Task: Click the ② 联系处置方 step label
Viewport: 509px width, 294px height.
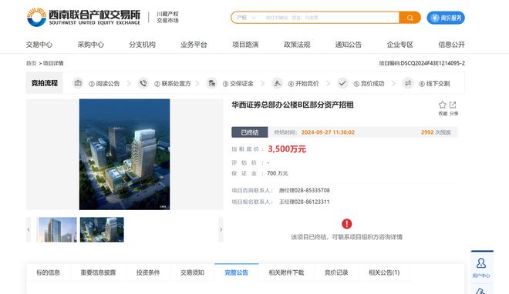Action: [173, 84]
